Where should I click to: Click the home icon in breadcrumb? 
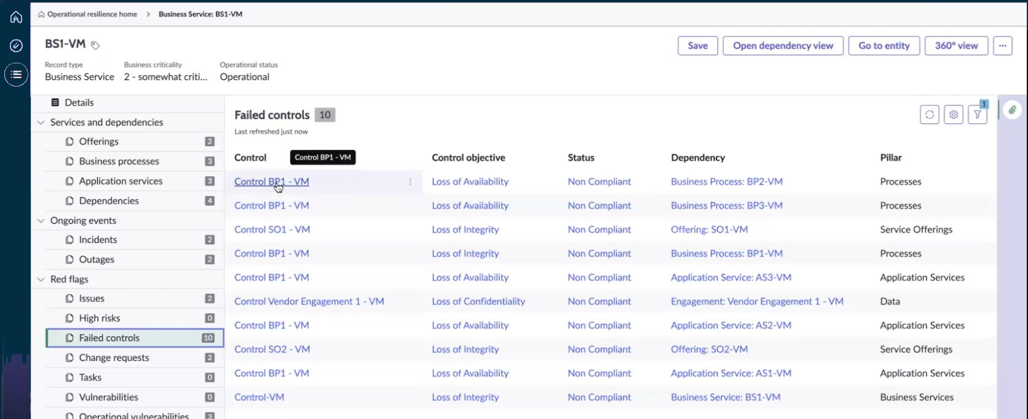pyautogui.click(x=41, y=14)
